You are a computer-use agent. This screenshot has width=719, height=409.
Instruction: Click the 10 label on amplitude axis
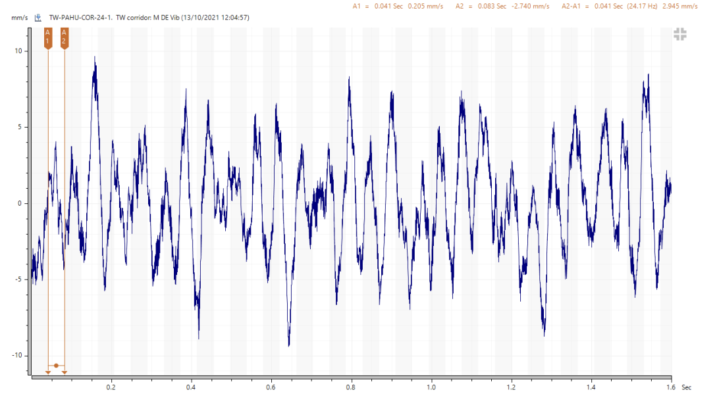(x=18, y=51)
